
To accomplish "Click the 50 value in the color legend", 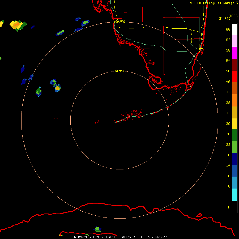I will tap(228, 71).
